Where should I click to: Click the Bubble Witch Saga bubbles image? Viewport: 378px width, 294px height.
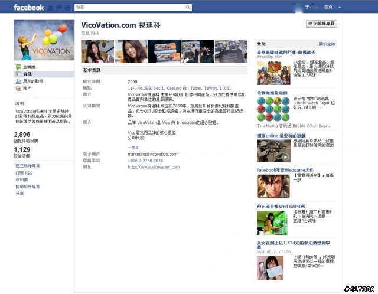(x=273, y=109)
